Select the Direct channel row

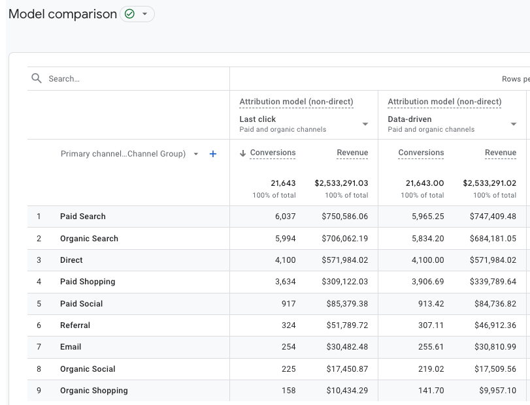pos(278,260)
